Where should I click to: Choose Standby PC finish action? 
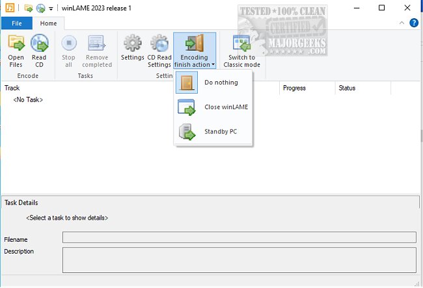(x=213, y=131)
